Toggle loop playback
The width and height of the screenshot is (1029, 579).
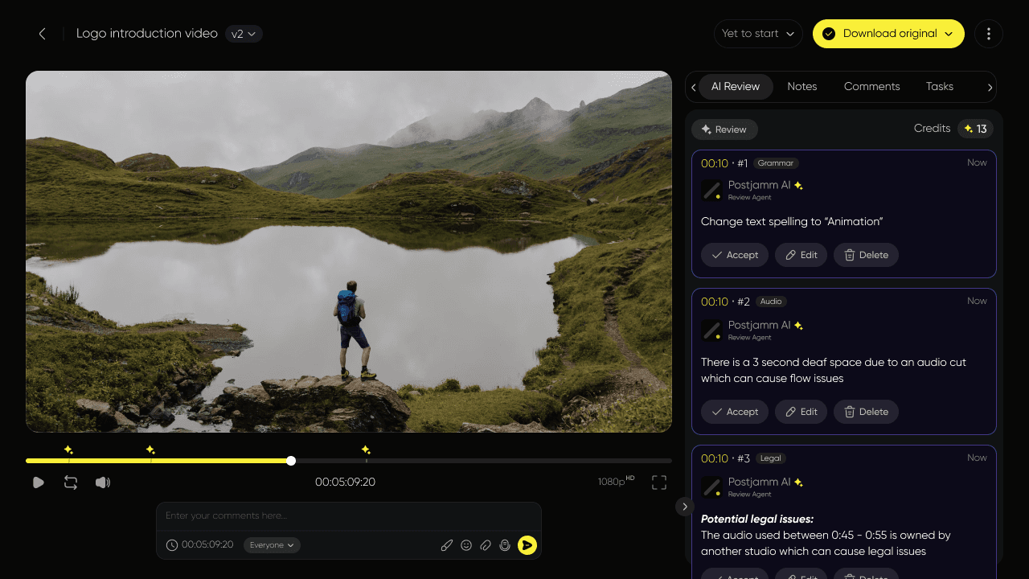(71, 482)
